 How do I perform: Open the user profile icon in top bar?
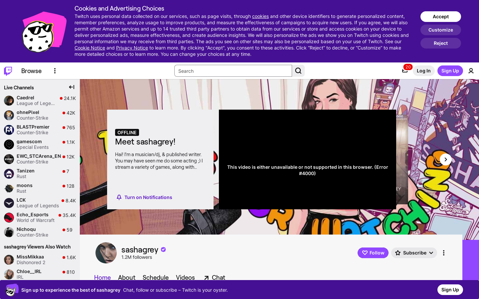click(x=471, y=71)
